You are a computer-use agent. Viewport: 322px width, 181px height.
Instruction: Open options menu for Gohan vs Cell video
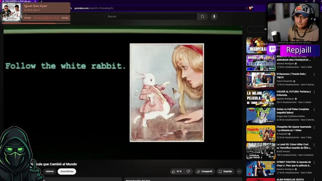pos(314,110)
